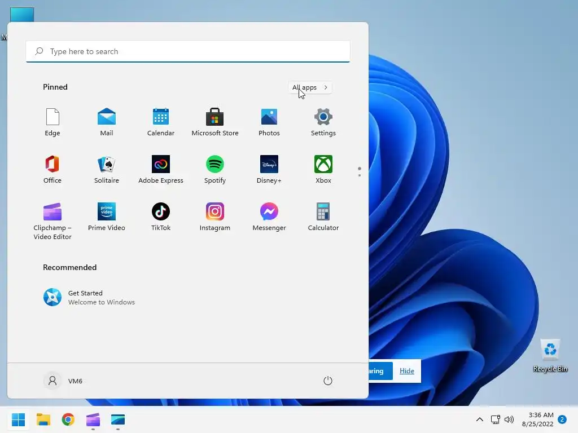Screen dimensions: 578x433
Task: Open Spotify from the Start menu
Action: (x=215, y=169)
